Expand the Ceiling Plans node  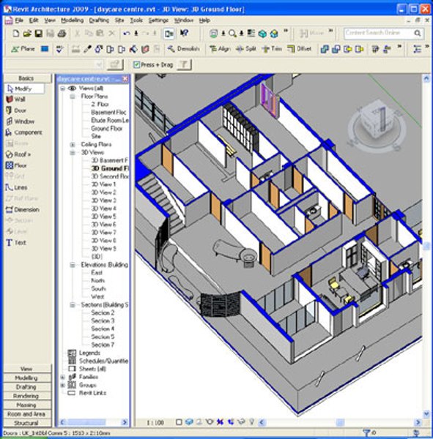[x=73, y=145]
